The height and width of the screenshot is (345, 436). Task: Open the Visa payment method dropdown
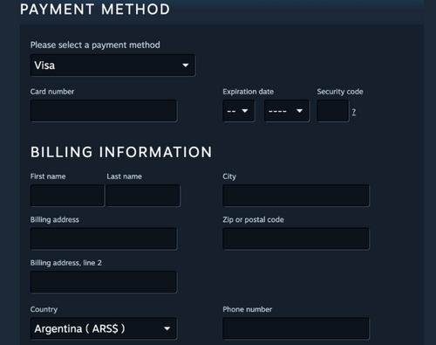(x=112, y=66)
